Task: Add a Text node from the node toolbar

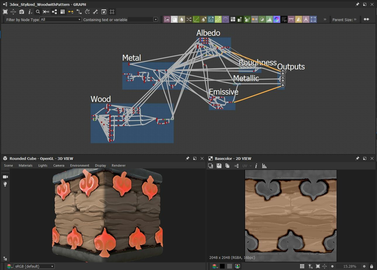Action: (x=306, y=19)
